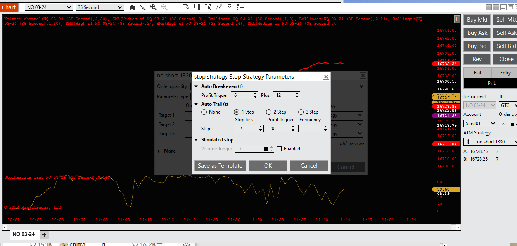Select the 1 Step radio button
Viewport: 517px width, 246px height.
tap(237, 112)
